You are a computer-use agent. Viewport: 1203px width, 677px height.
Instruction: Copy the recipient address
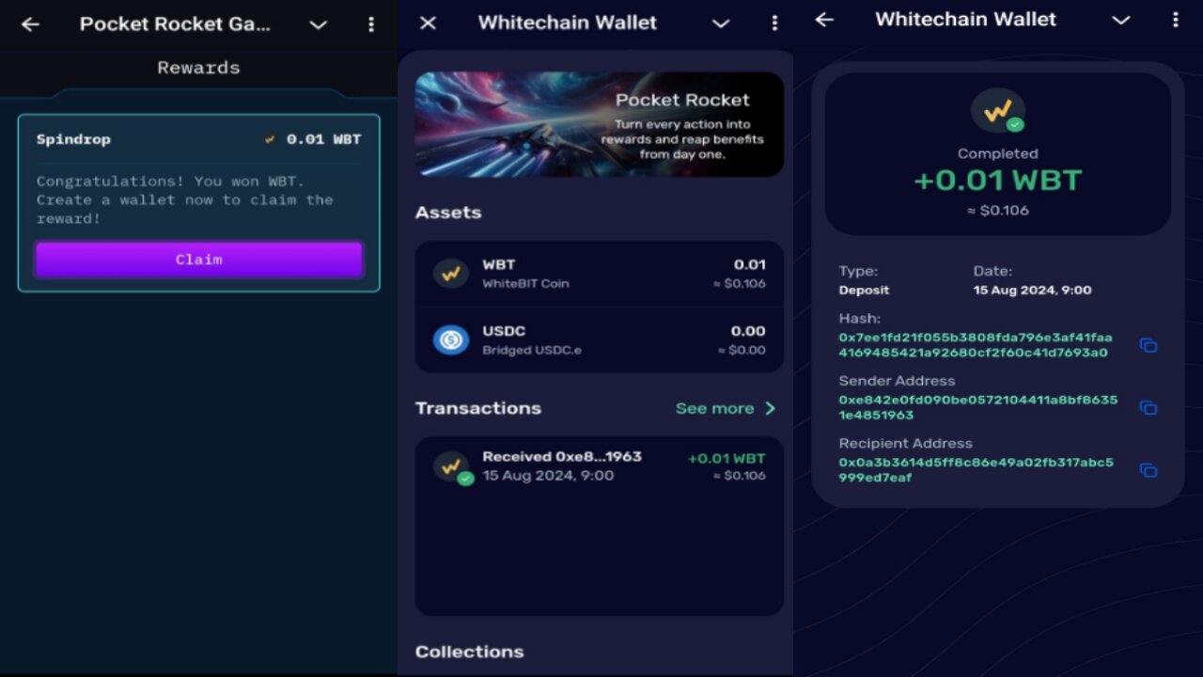(x=1148, y=469)
